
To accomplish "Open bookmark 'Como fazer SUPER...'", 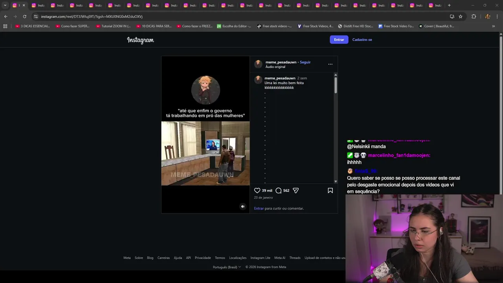I will [x=73, y=26].
